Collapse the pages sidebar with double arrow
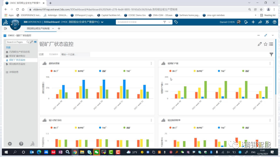280x157 pixels. click(35, 42)
